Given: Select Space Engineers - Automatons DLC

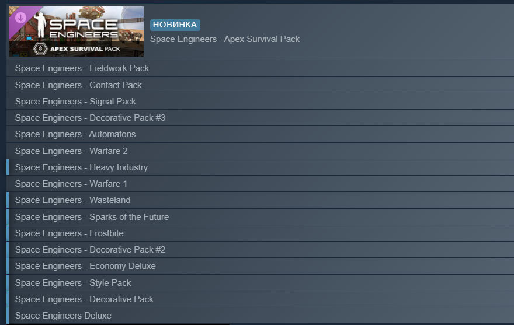Looking at the screenshot, I should click(261, 134).
